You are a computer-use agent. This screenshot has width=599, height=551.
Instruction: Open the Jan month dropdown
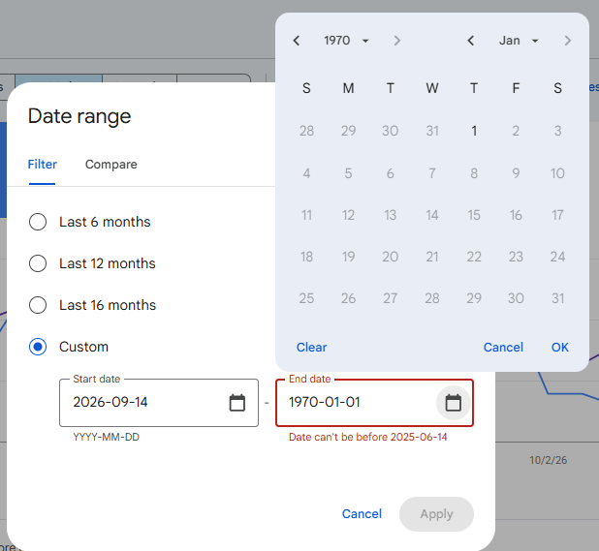(x=519, y=41)
